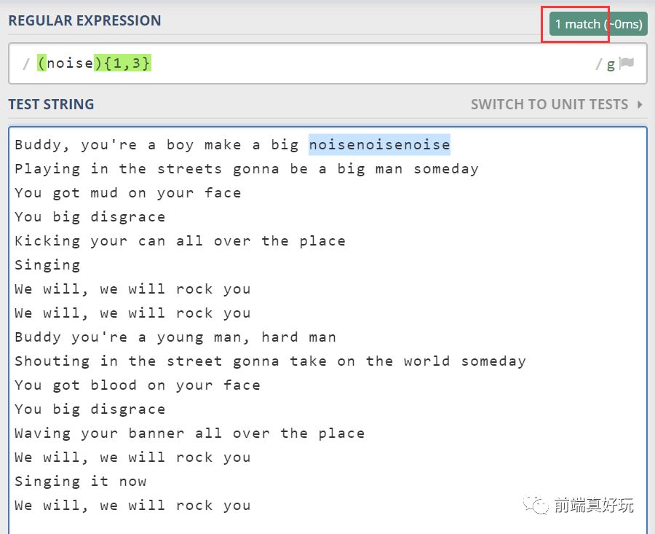
Task: Click the Test String heading
Action: tap(52, 104)
